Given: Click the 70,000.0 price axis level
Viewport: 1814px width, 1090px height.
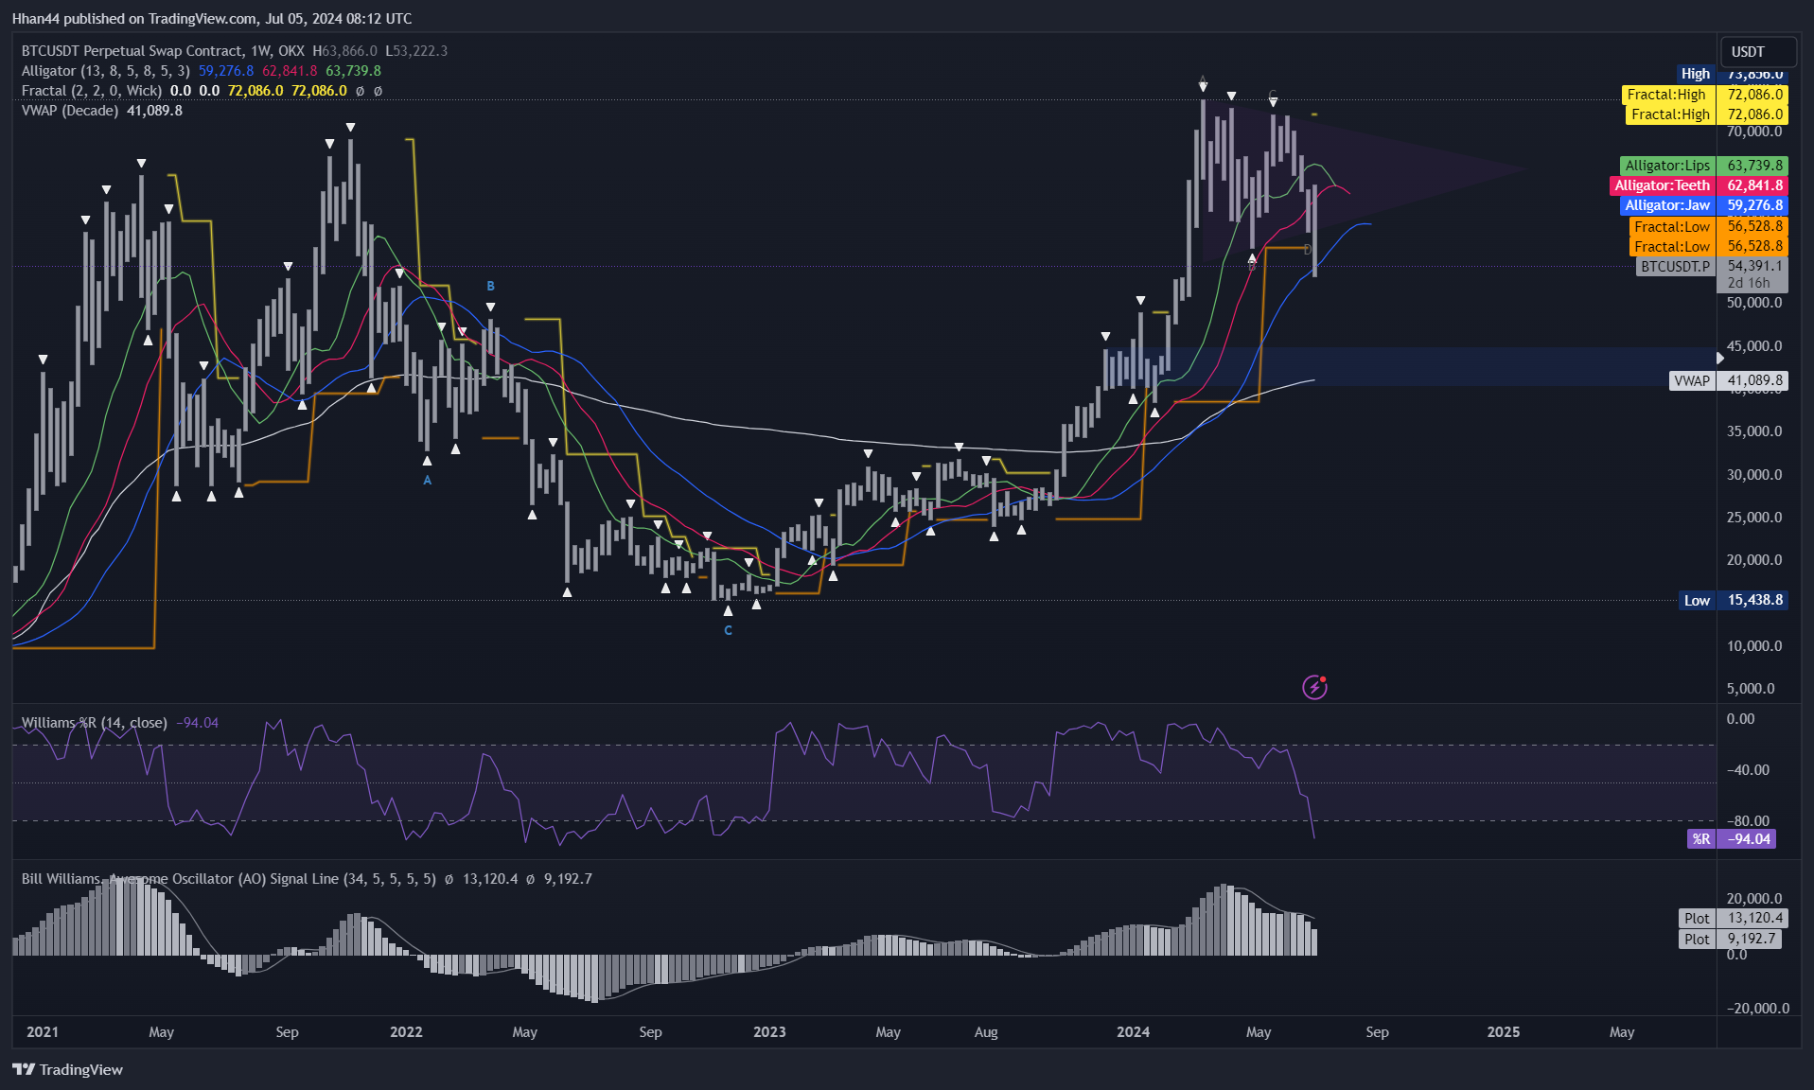Looking at the screenshot, I should click(1754, 132).
